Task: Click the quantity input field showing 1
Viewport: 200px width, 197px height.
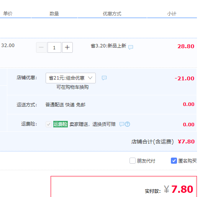Action: pos(54,47)
